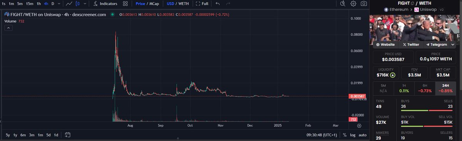Viewport: 462px width, 141px height.
Task: Open the quick search icon
Action: tap(343, 3)
